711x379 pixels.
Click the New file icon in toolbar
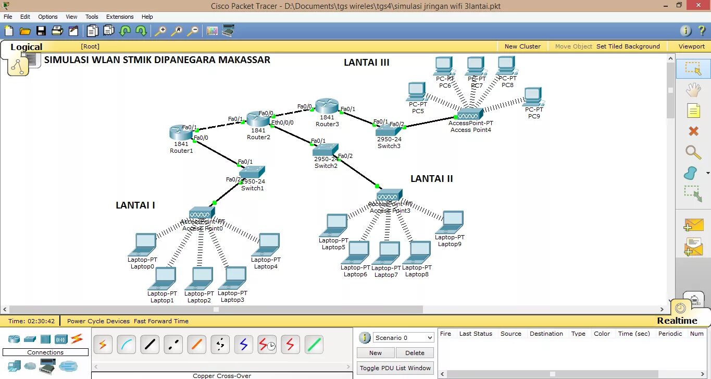point(9,31)
